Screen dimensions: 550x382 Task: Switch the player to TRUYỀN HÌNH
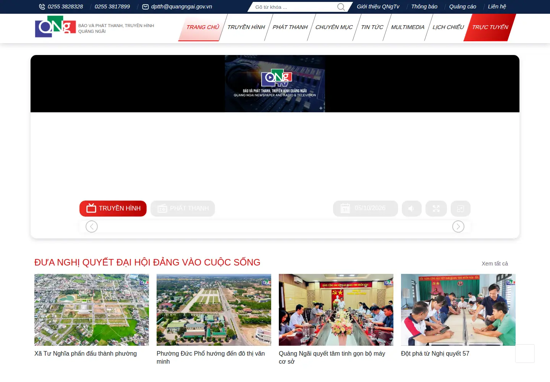(113, 209)
